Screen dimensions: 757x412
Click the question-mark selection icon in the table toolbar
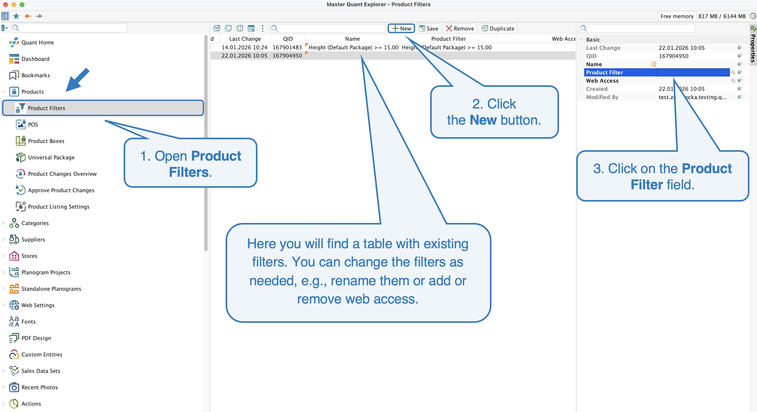click(239, 28)
